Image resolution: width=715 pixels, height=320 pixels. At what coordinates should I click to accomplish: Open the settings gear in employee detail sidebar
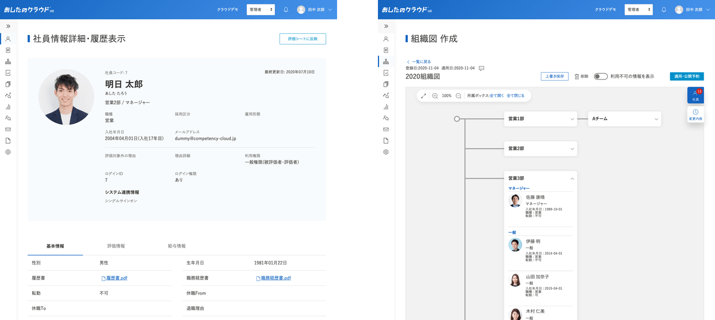tap(8, 152)
